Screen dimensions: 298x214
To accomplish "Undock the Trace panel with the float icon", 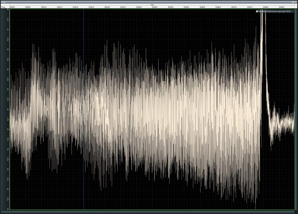I will 293,2.
